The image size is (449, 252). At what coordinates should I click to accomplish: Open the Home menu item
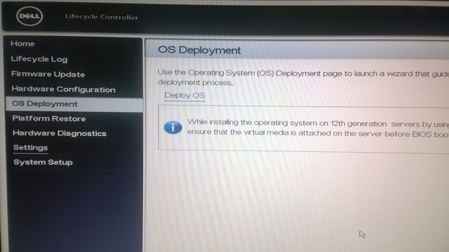(23, 43)
